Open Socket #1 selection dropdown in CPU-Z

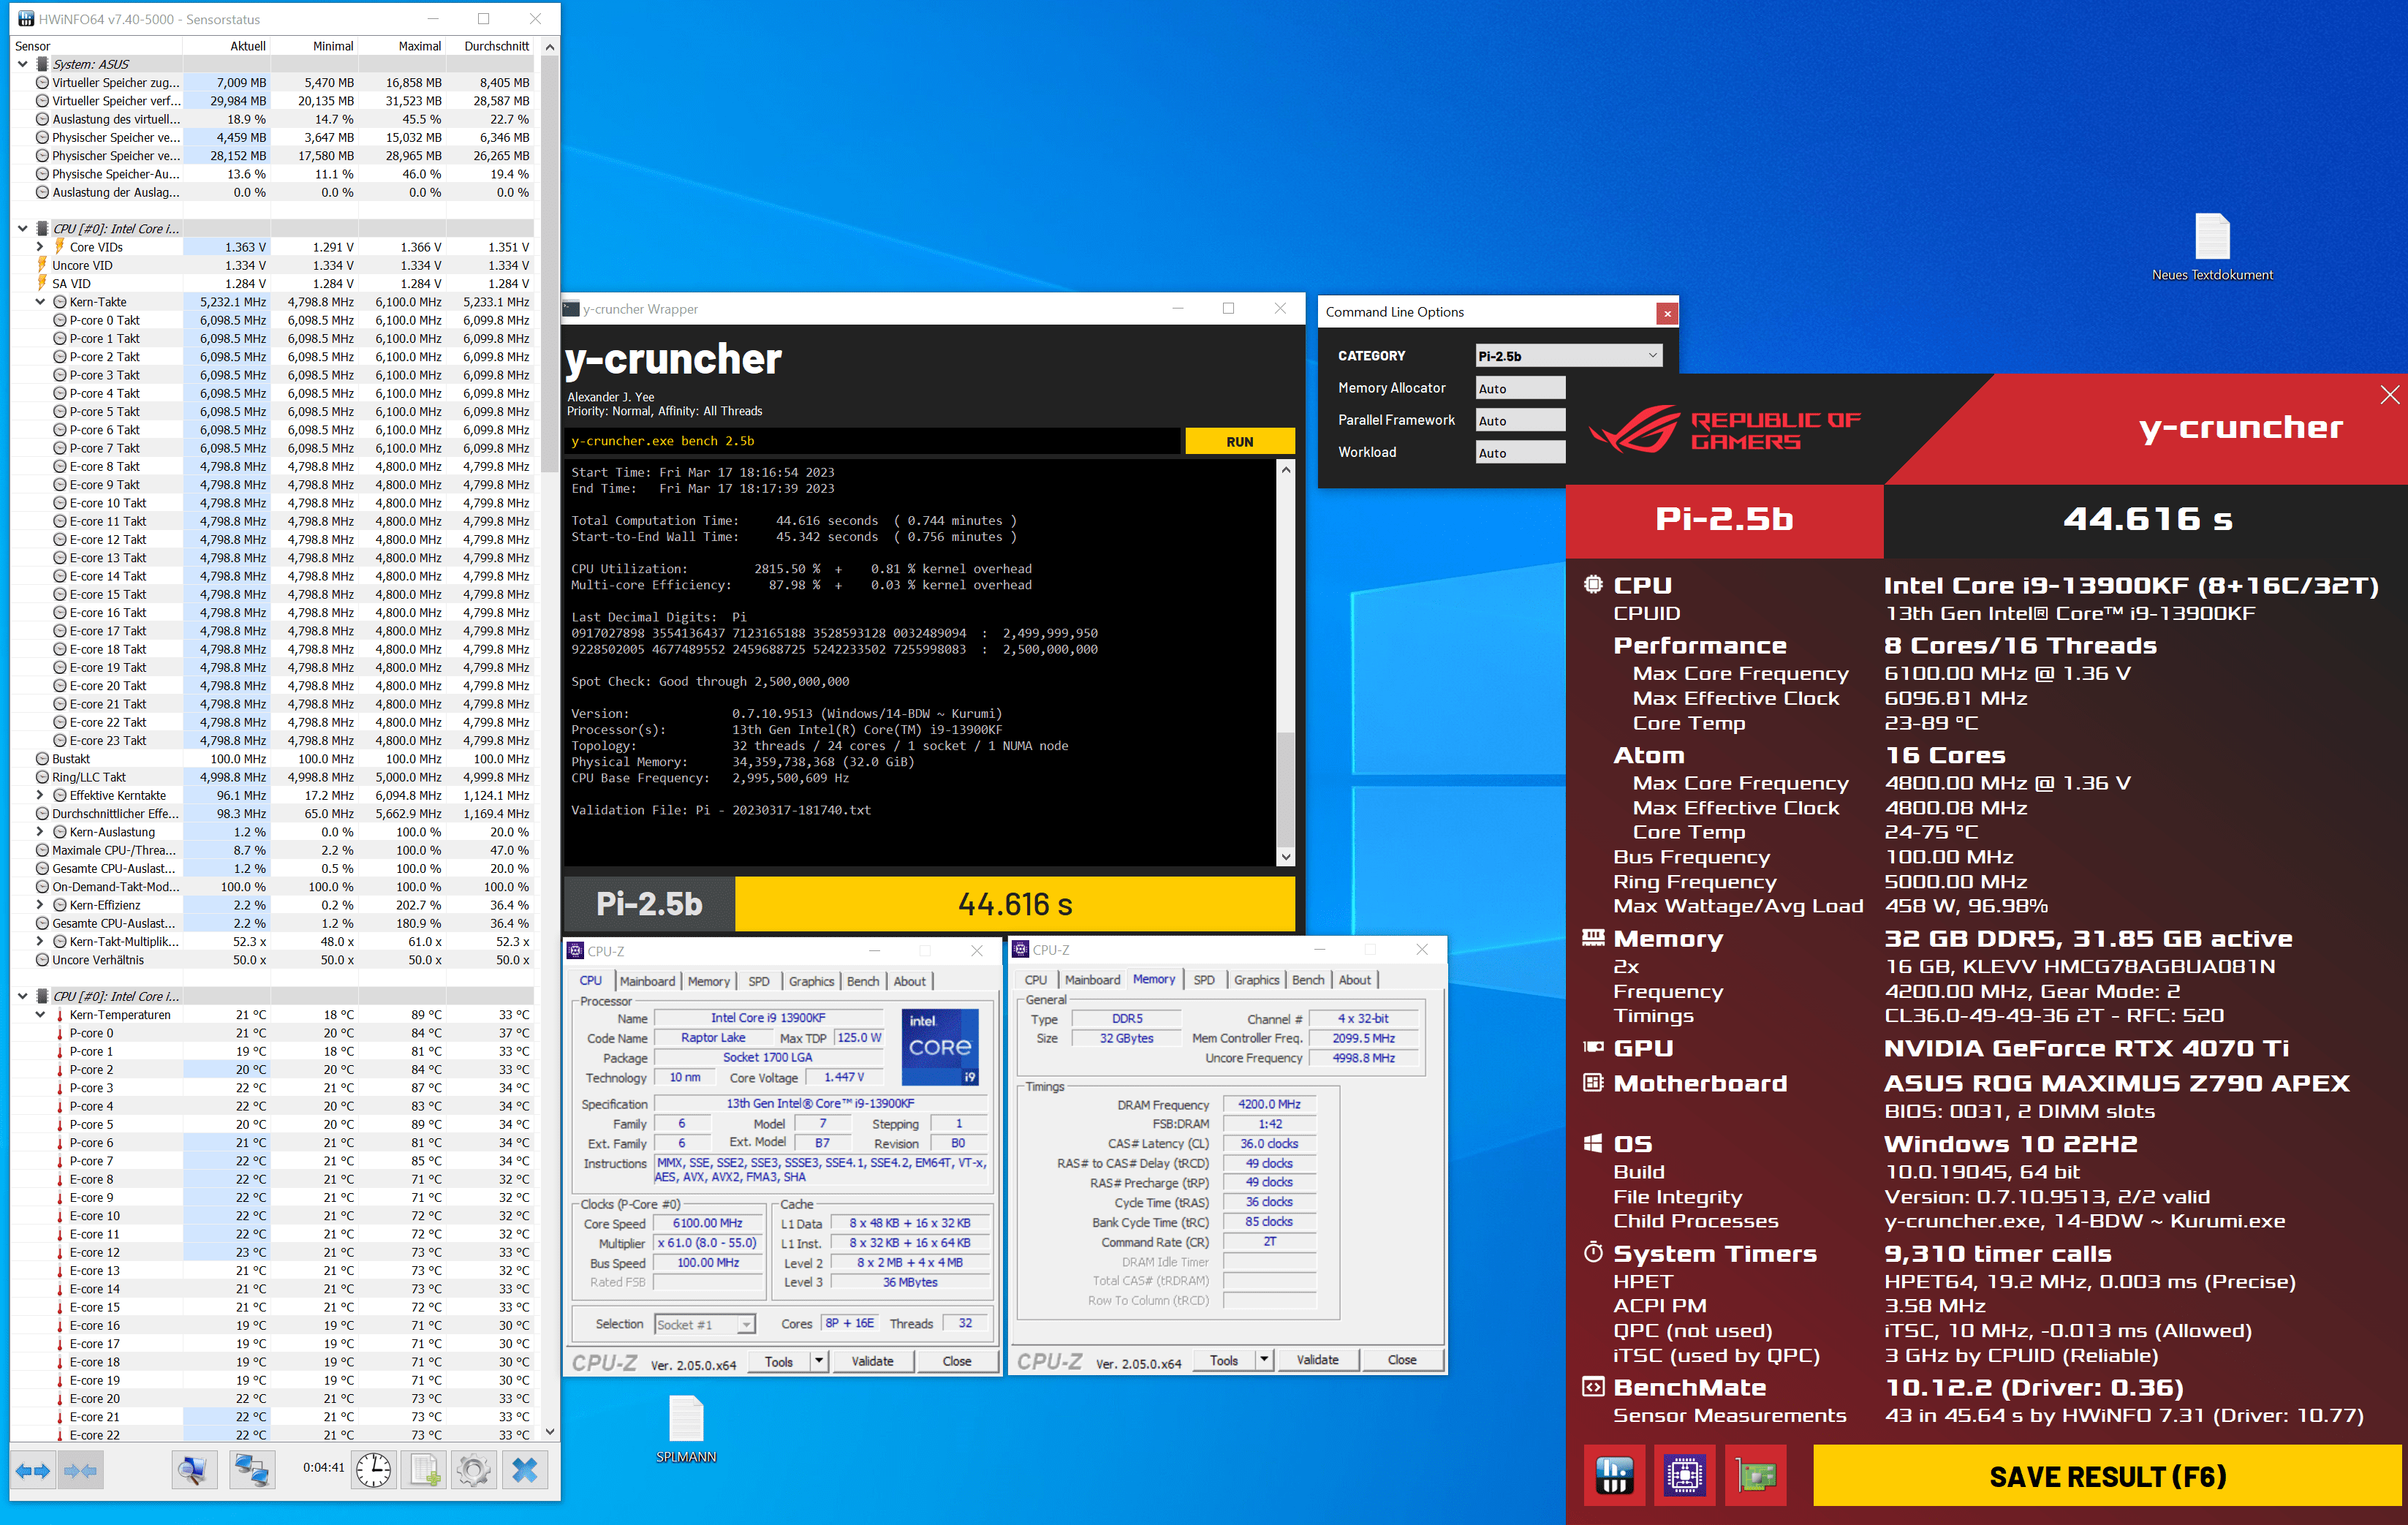tap(704, 1324)
